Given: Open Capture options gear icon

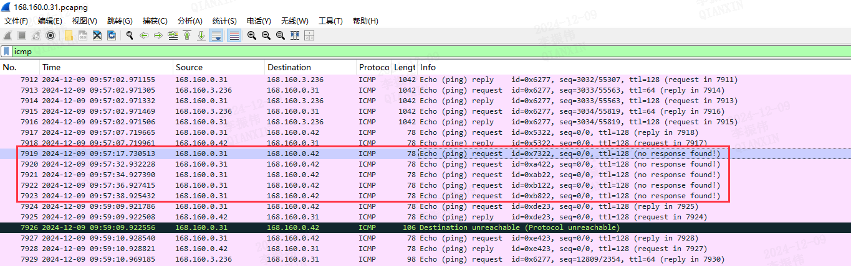Looking at the screenshot, I should [x=50, y=35].
